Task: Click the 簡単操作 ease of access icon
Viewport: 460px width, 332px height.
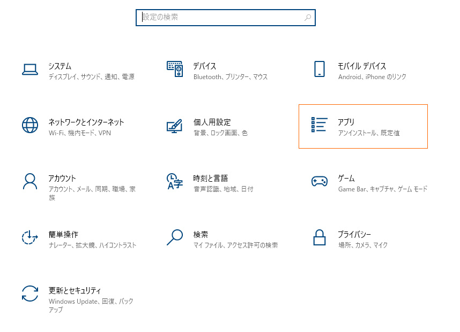Action: [x=29, y=237]
